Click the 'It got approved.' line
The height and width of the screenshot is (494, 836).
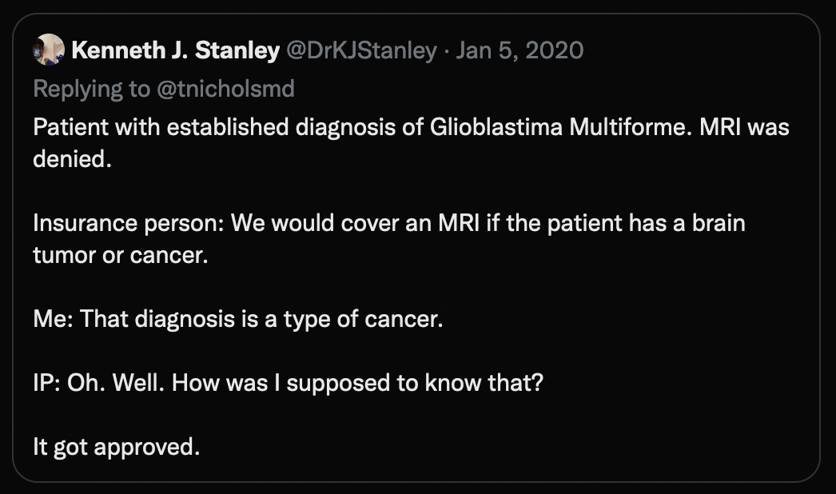pyautogui.click(x=116, y=447)
